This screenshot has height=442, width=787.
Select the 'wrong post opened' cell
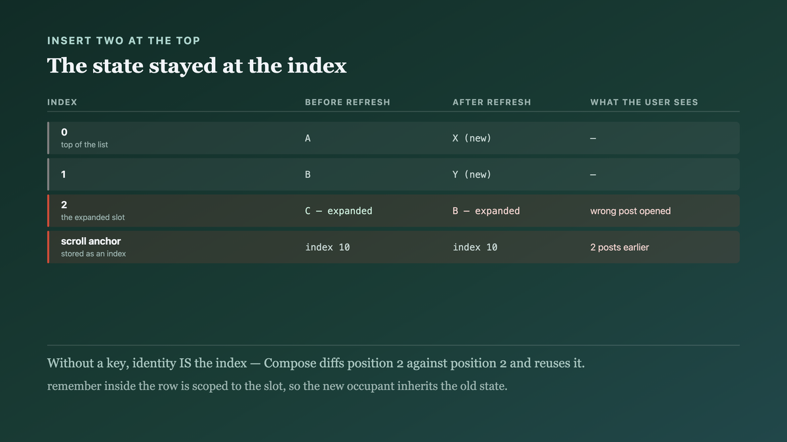630,211
